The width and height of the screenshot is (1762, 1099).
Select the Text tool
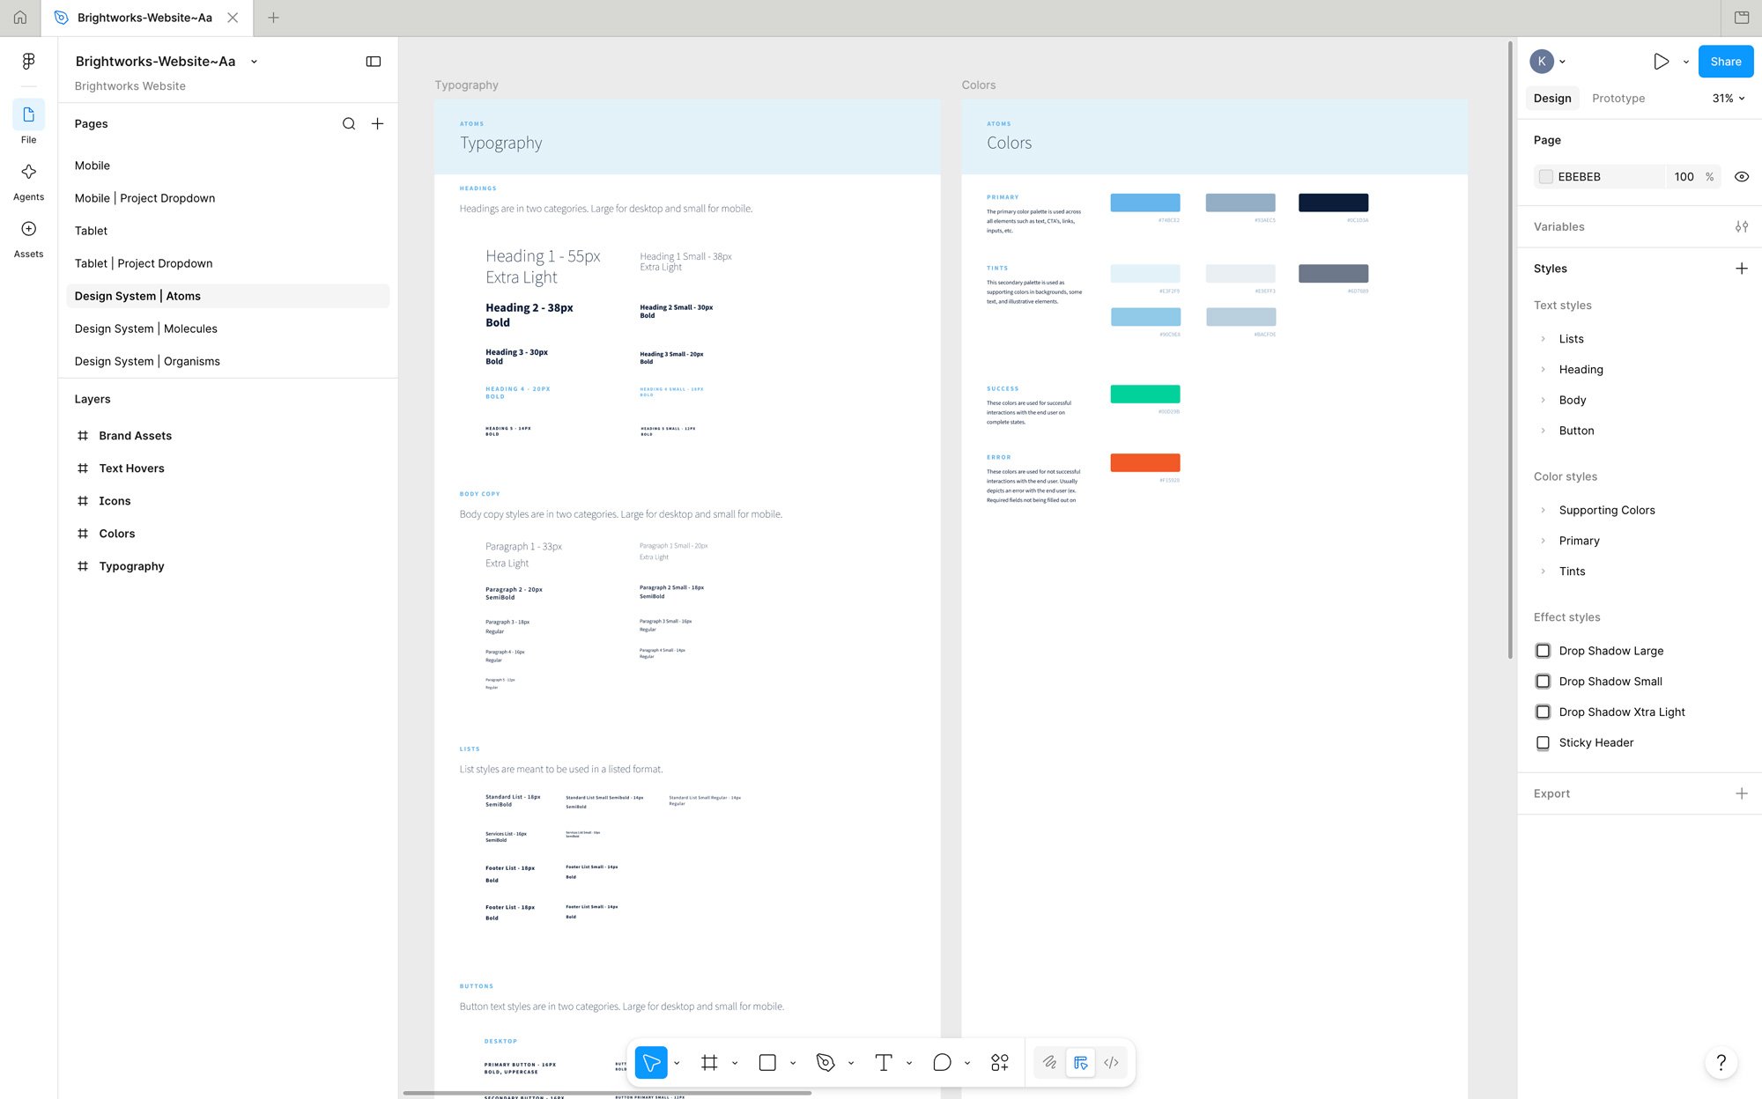coord(884,1063)
